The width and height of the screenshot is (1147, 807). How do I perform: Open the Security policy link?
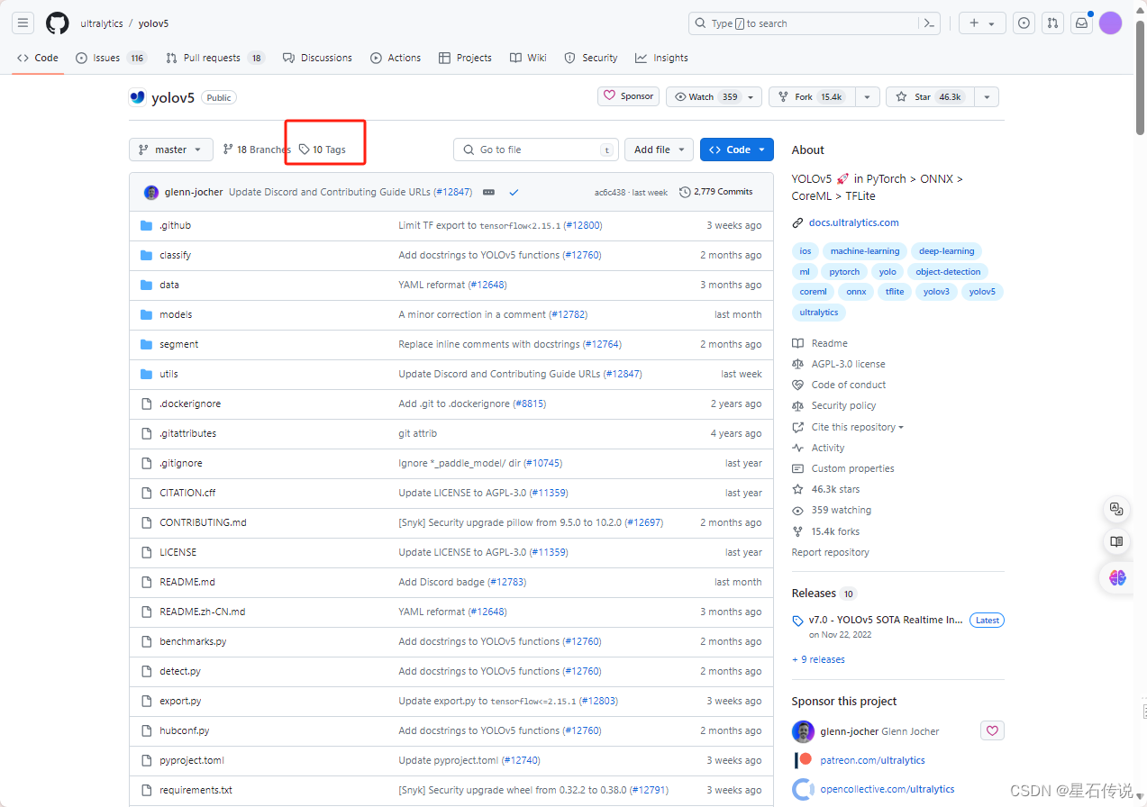coord(843,405)
